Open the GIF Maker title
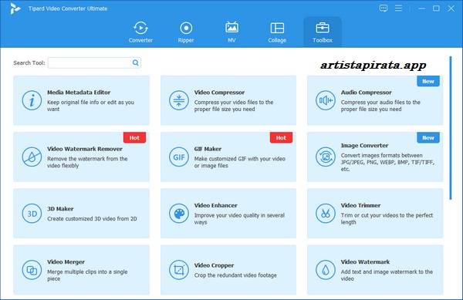This screenshot has height=300, width=463. [208, 149]
